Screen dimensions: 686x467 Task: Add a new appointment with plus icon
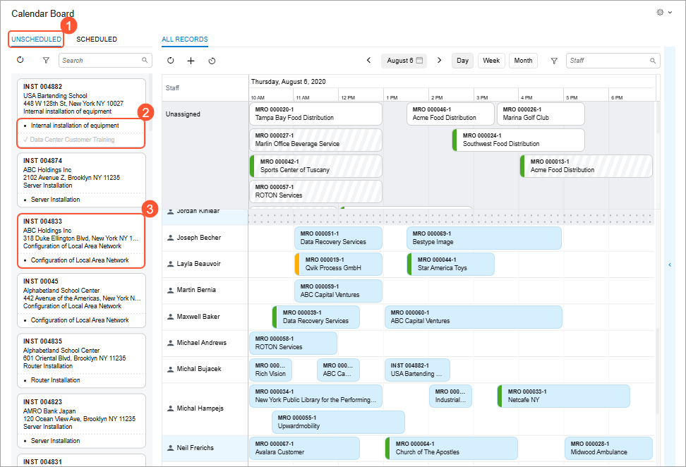(x=191, y=61)
